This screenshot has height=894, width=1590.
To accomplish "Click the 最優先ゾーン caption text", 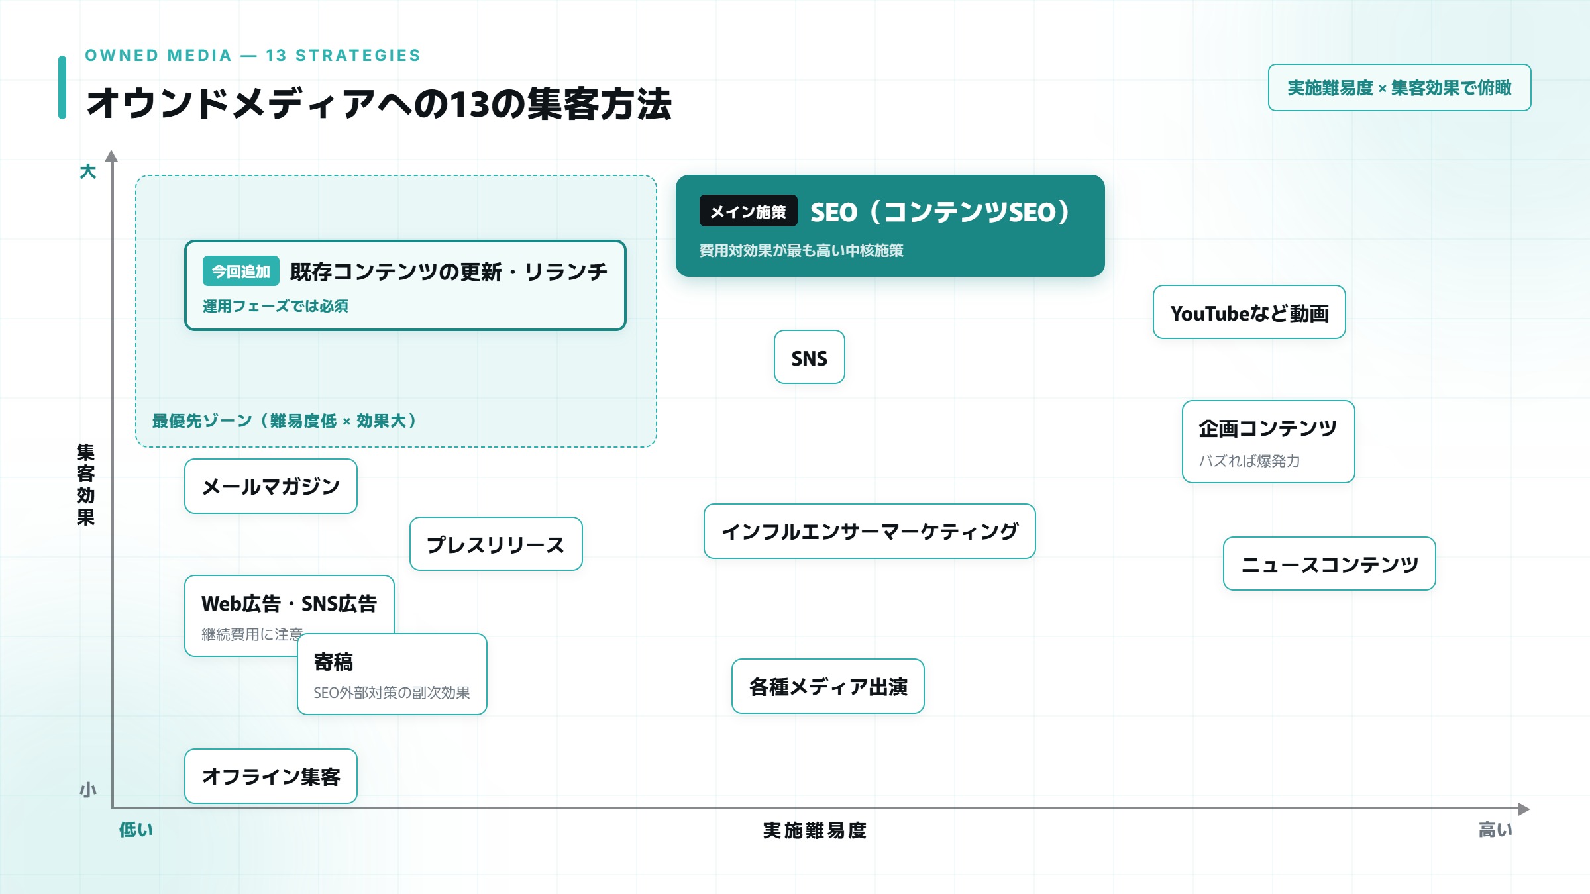I will (x=285, y=421).
